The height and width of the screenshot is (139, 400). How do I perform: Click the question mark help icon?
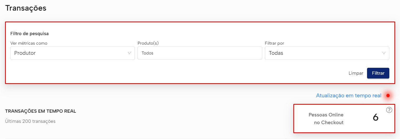coord(389,110)
